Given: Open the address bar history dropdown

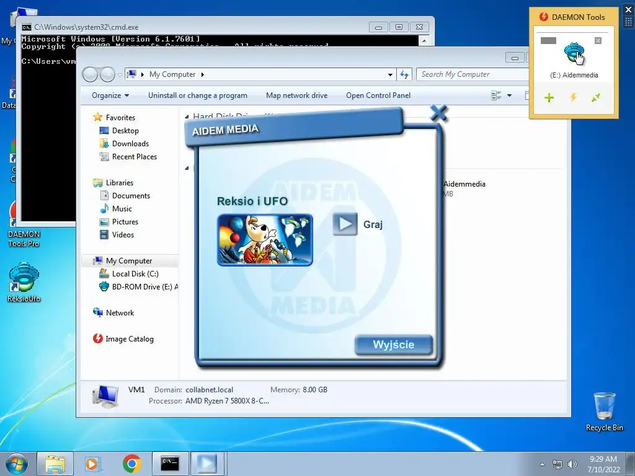Looking at the screenshot, I should pyautogui.click(x=390, y=74).
